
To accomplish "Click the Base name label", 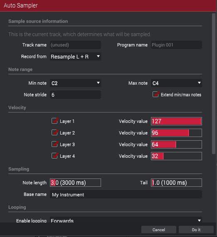I will point(35,194).
